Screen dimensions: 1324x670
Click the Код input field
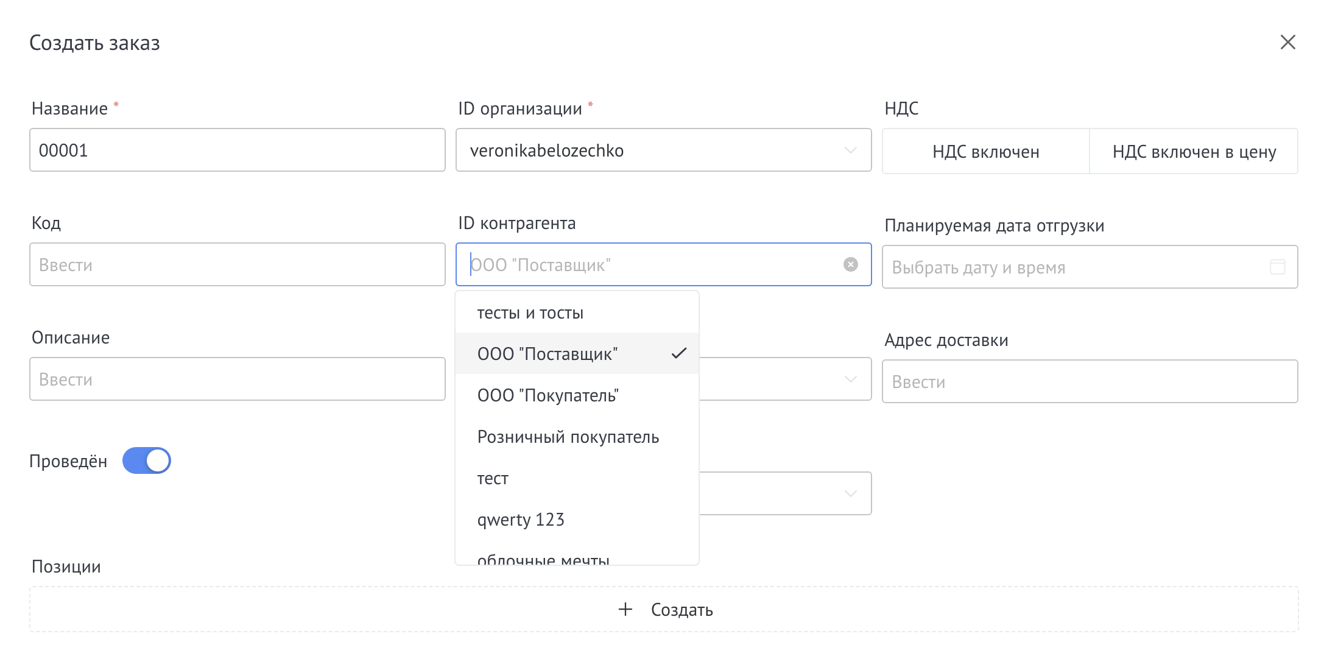tap(237, 264)
